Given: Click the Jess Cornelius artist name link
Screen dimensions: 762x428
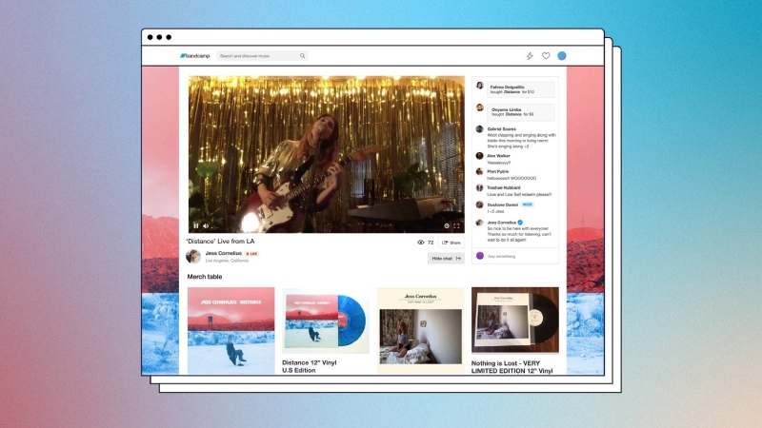Looking at the screenshot, I should pos(224,253).
